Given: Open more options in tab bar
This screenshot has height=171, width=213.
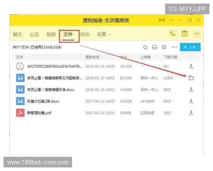Looking at the screenshot, I should 197,33.
